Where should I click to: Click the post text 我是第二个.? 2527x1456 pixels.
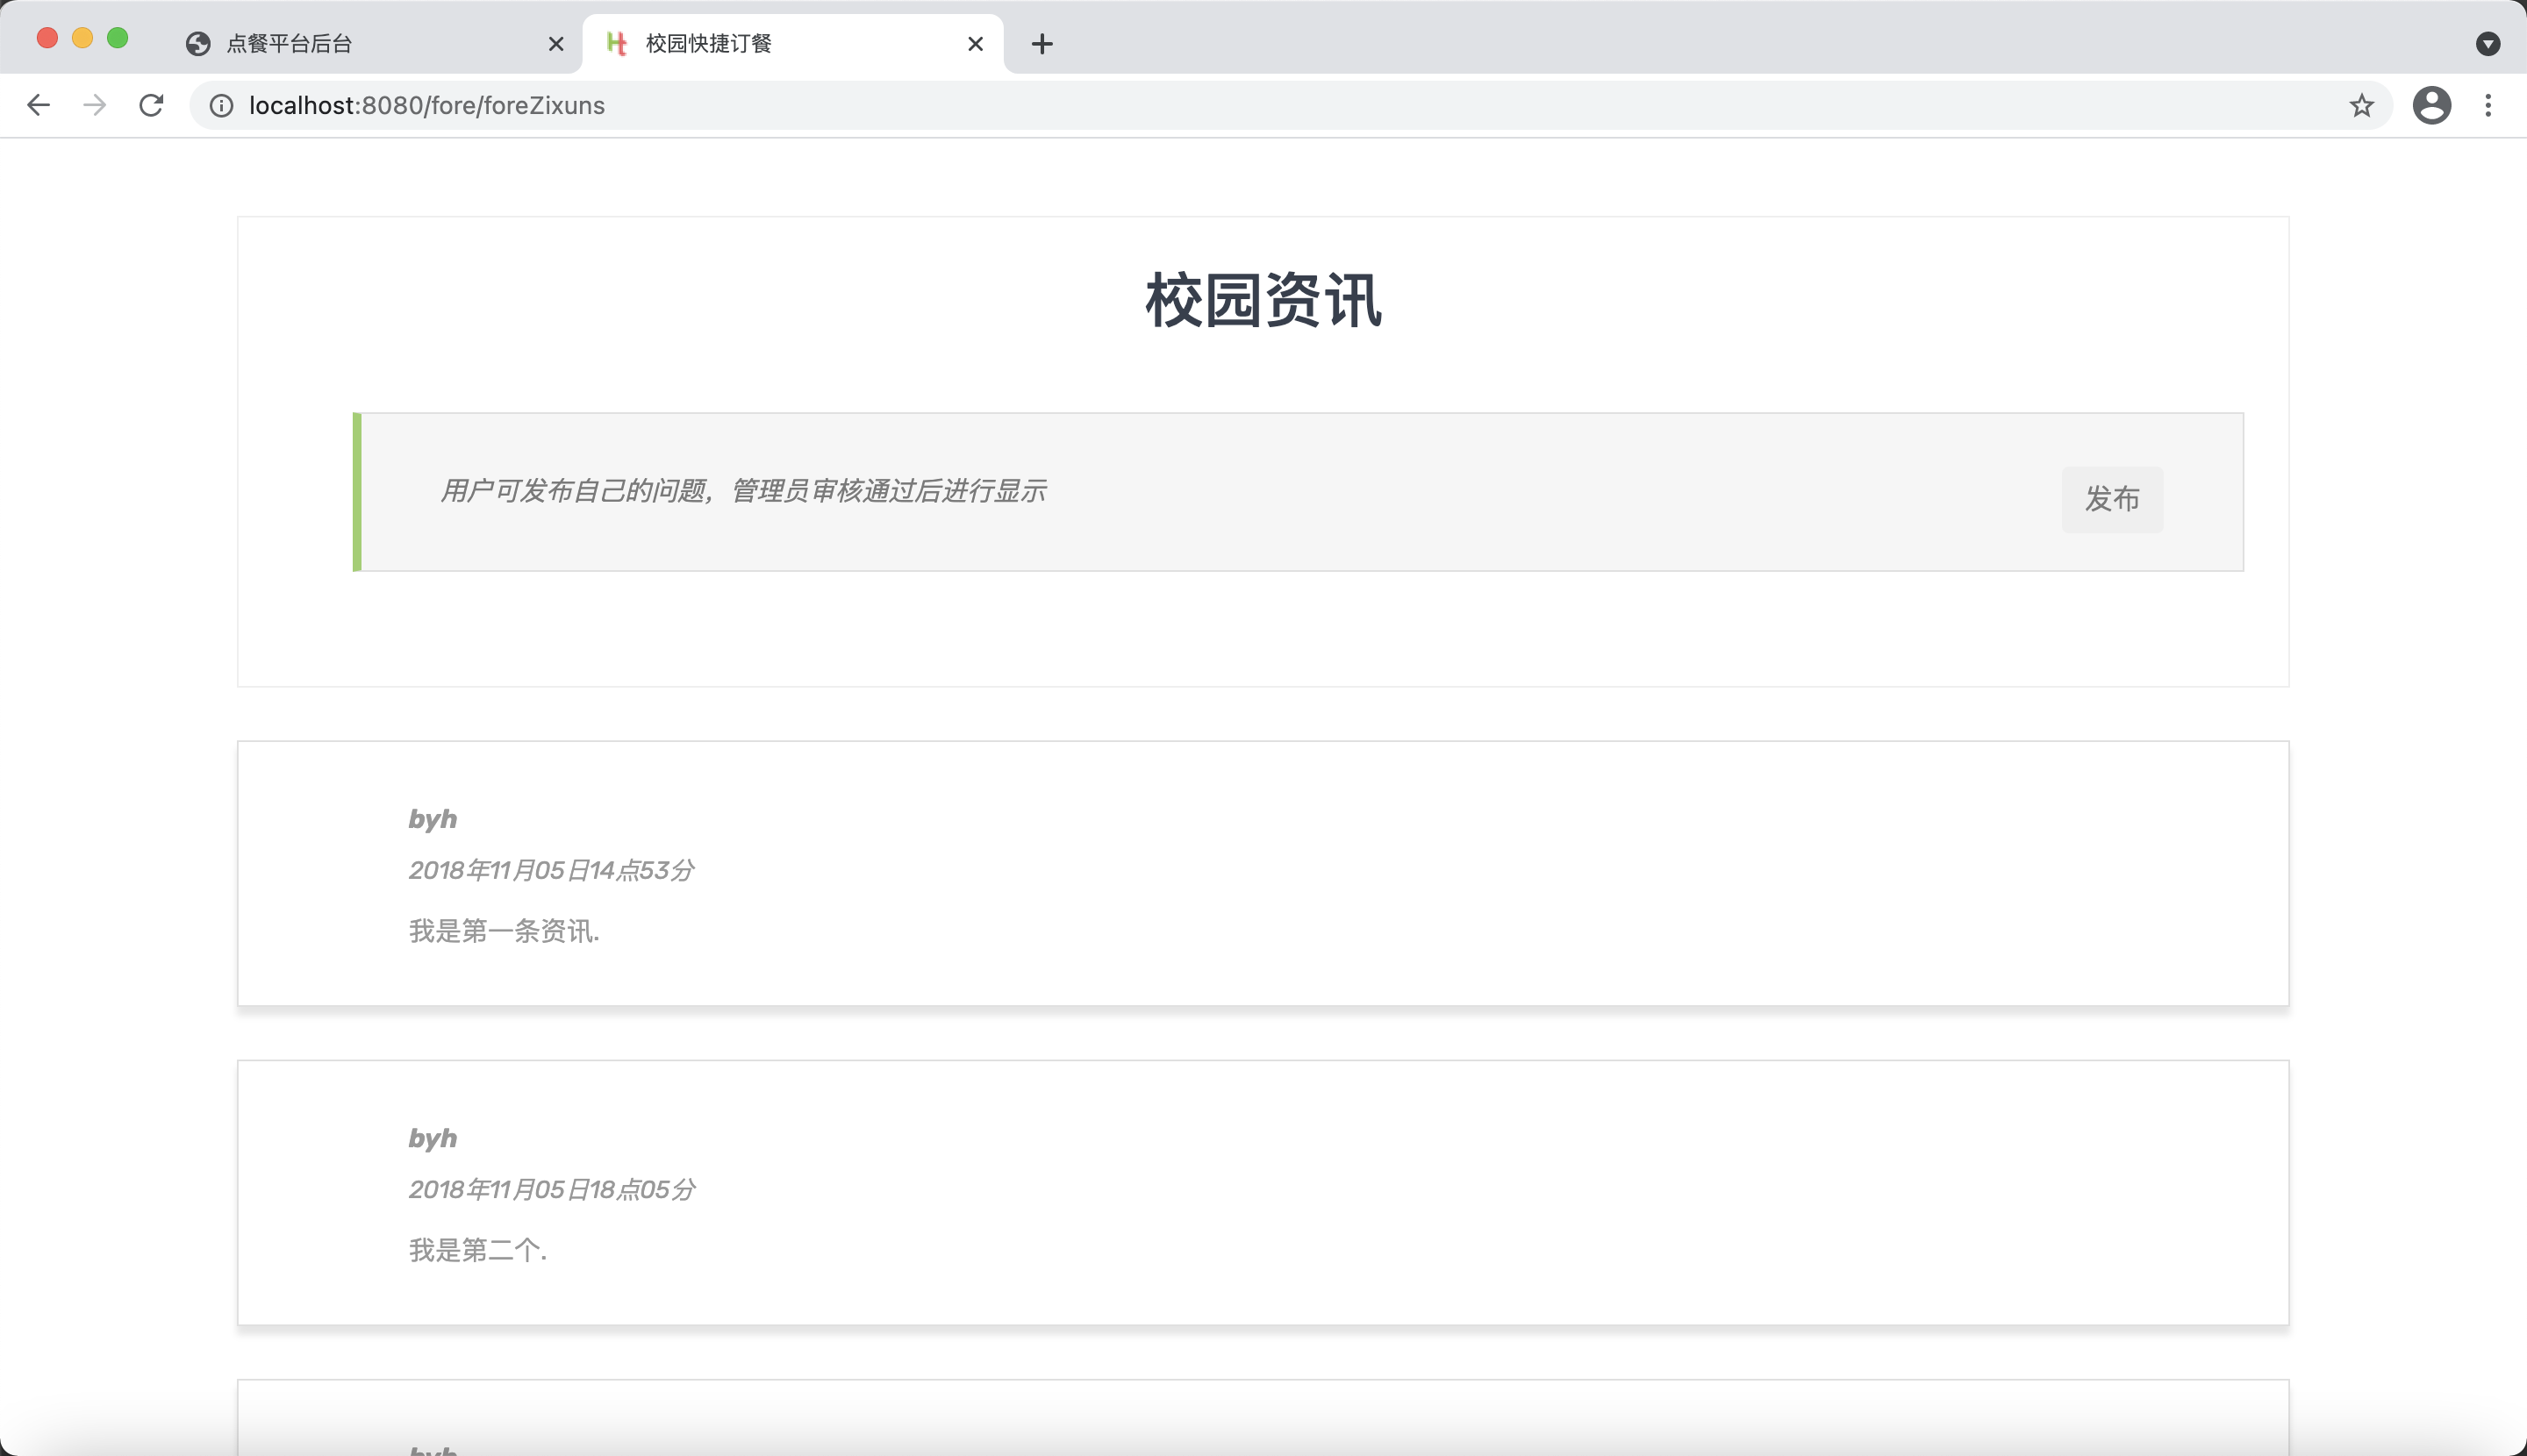click(478, 1250)
